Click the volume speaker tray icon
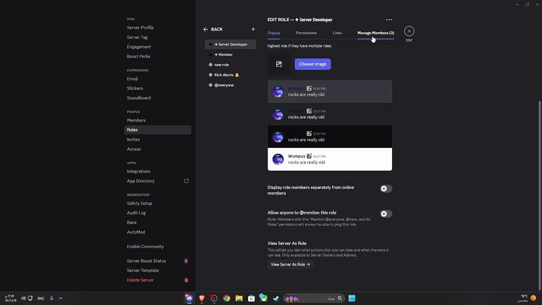The image size is (542, 305). (23, 298)
